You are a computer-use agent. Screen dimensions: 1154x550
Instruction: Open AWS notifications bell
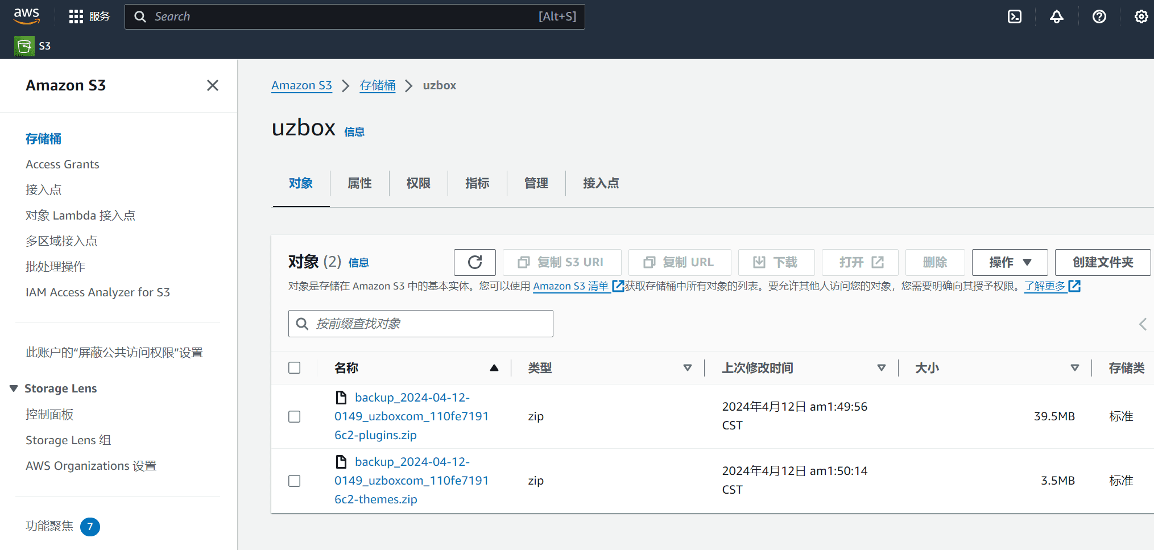point(1056,16)
